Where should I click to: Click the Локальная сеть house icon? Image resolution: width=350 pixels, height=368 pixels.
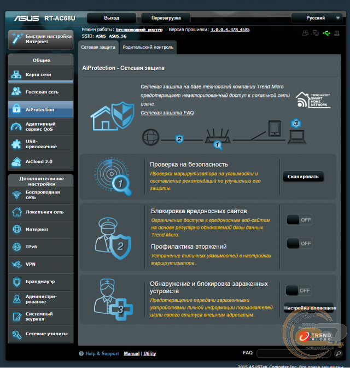pos(16,212)
